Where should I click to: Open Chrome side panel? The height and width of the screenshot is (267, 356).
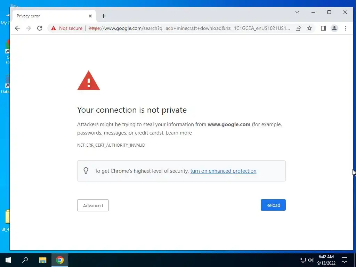click(323, 28)
